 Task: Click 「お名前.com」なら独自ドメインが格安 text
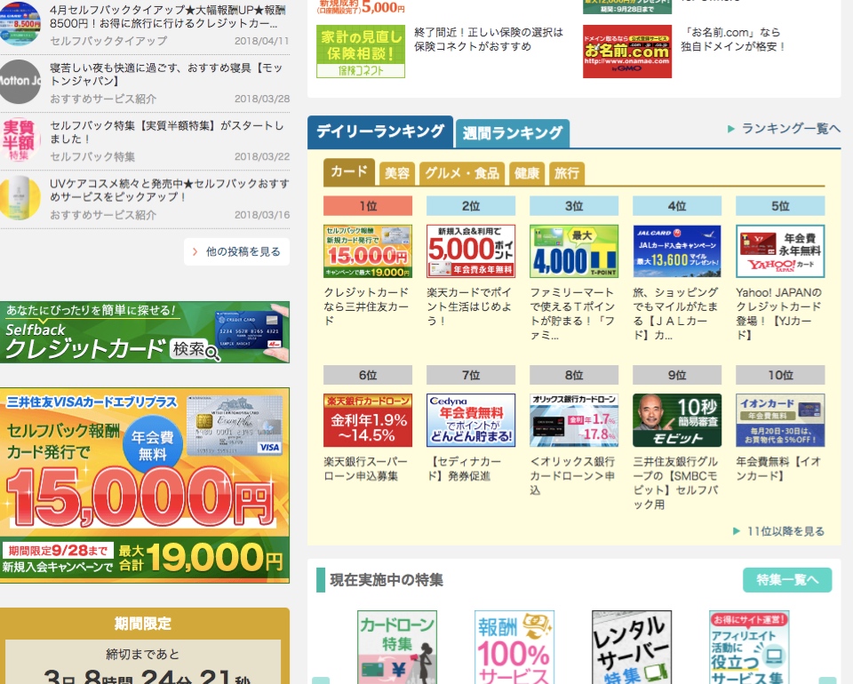pyautogui.click(x=733, y=39)
